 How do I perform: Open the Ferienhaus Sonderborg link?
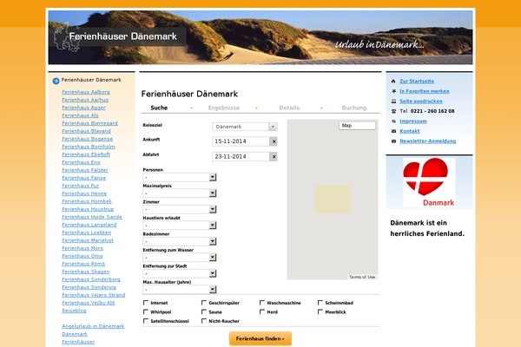[91, 279]
